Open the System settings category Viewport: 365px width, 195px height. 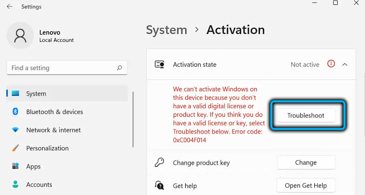[x=36, y=94]
